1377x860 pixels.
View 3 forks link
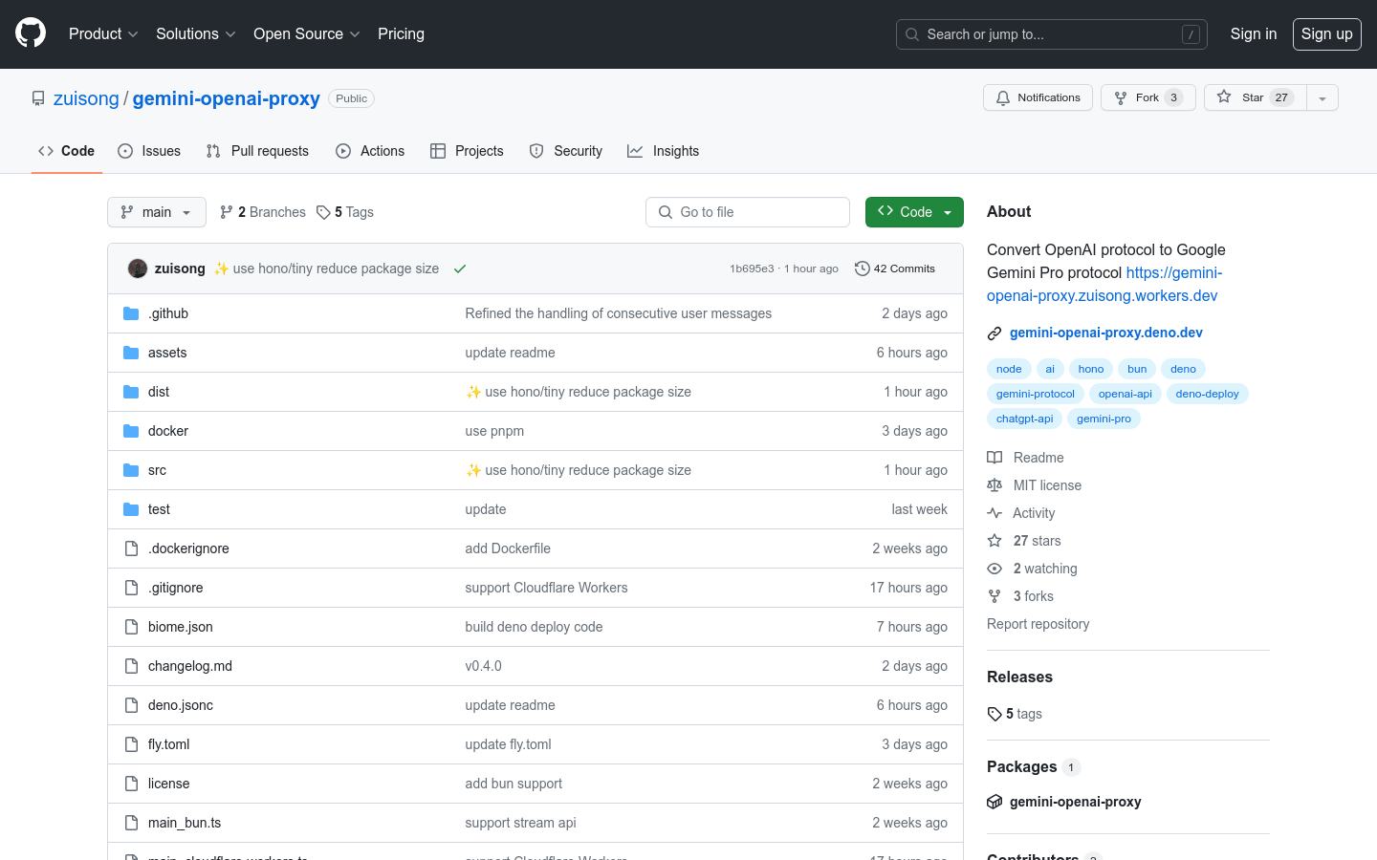(x=1020, y=596)
